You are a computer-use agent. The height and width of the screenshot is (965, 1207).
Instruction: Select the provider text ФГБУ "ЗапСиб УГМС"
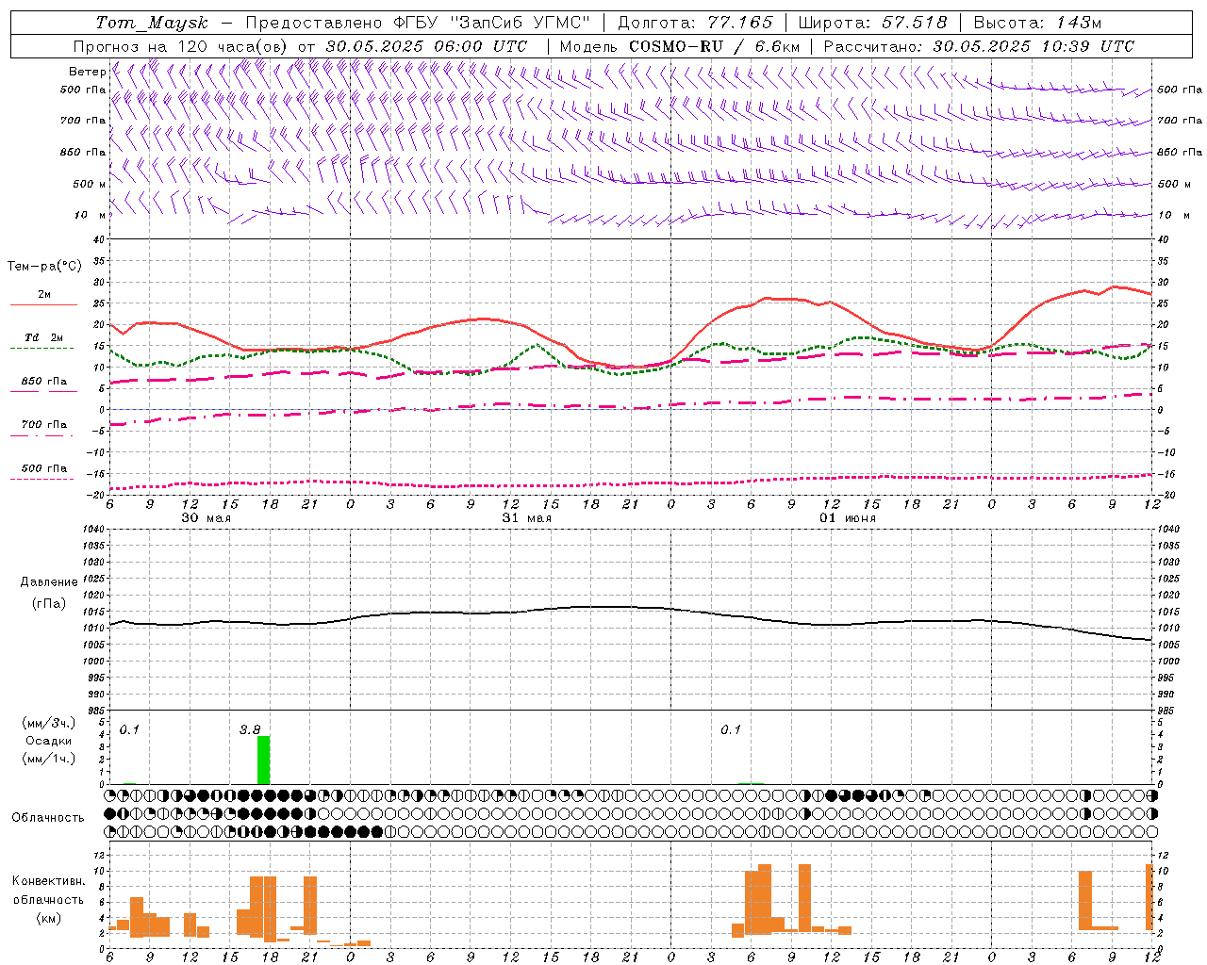coord(493,23)
